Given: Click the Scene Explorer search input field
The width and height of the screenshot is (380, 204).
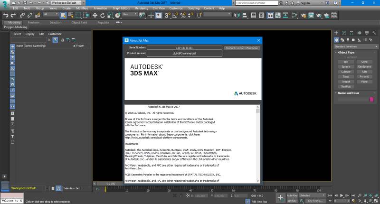Looking at the screenshot, I should pos(28,40).
